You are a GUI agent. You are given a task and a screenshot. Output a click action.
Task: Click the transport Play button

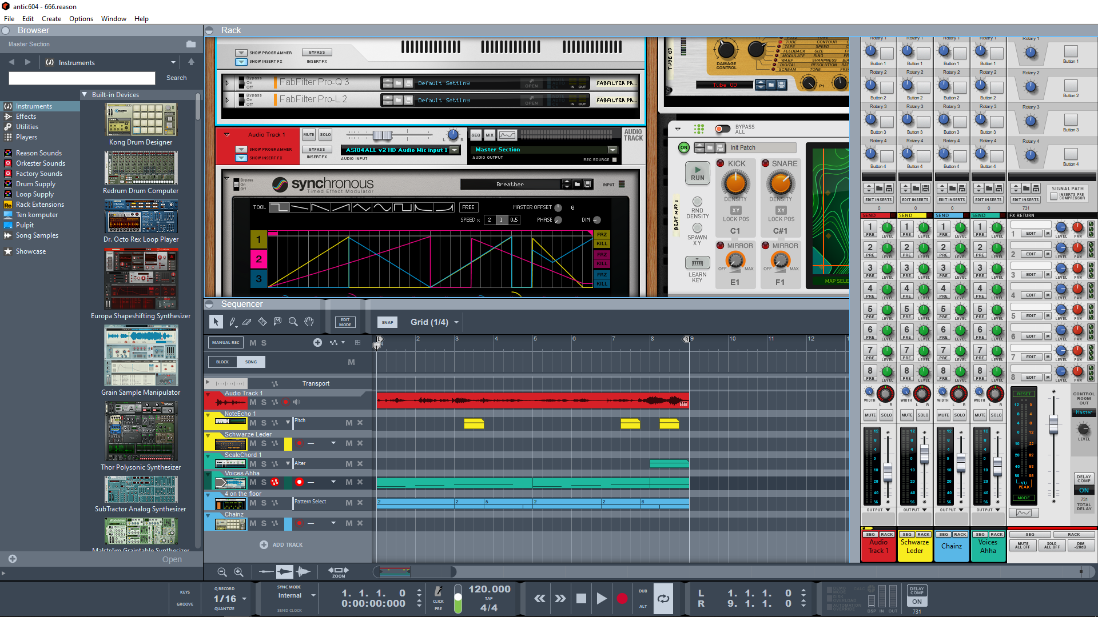click(x=601, y=598)
